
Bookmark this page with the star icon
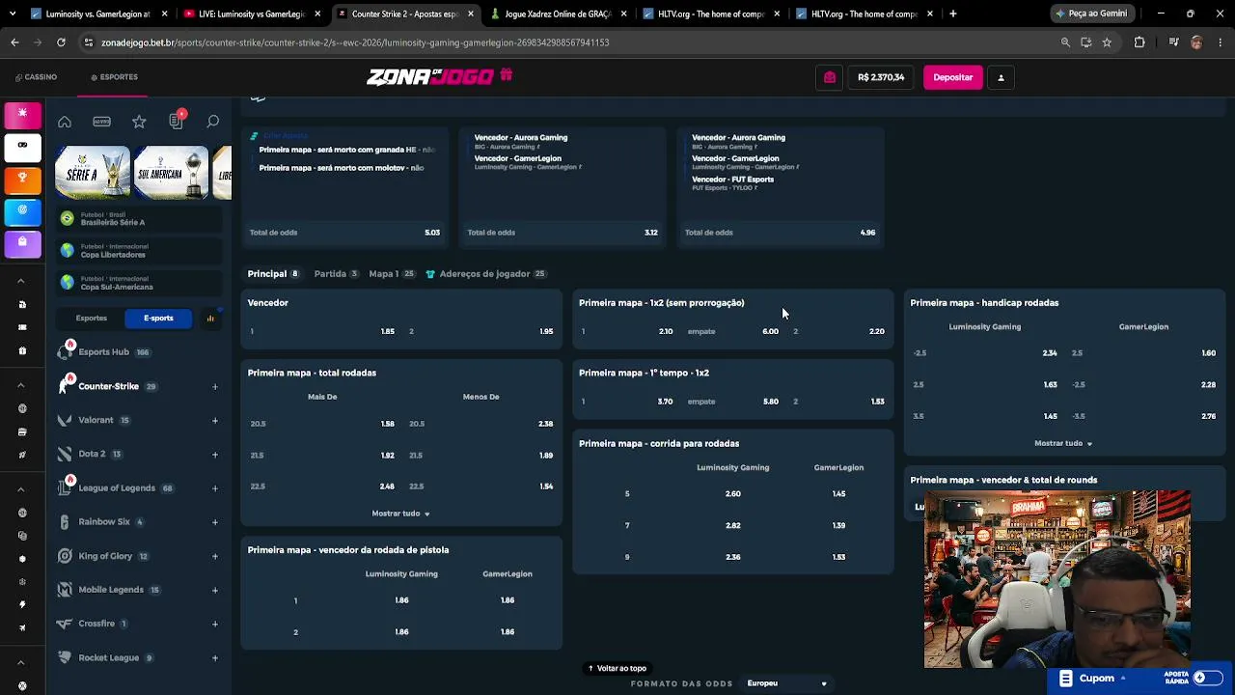1107,42
